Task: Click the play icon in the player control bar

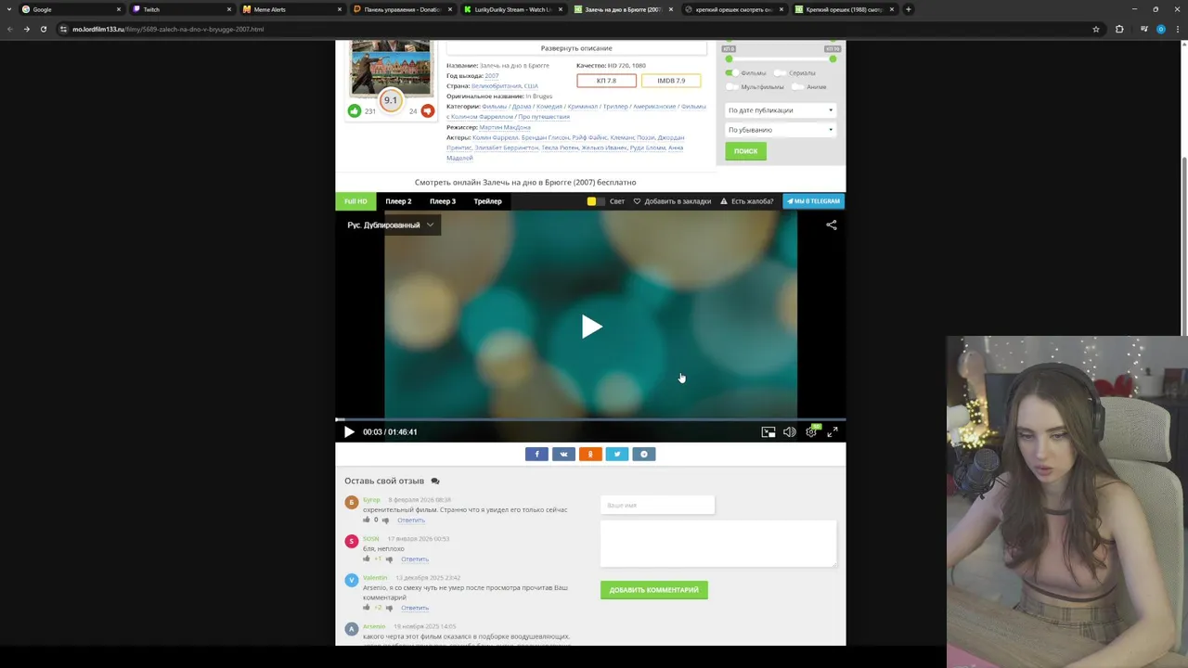Action: (349, 431)
